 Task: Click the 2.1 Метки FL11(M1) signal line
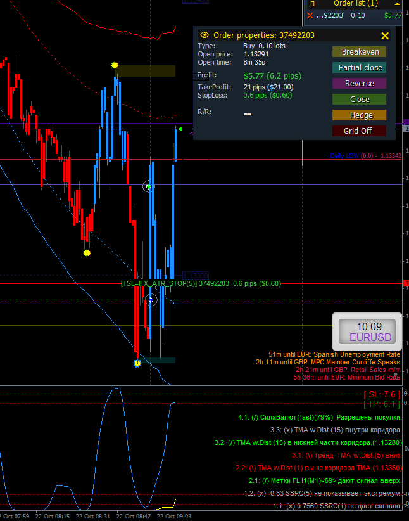coord(325,480)
